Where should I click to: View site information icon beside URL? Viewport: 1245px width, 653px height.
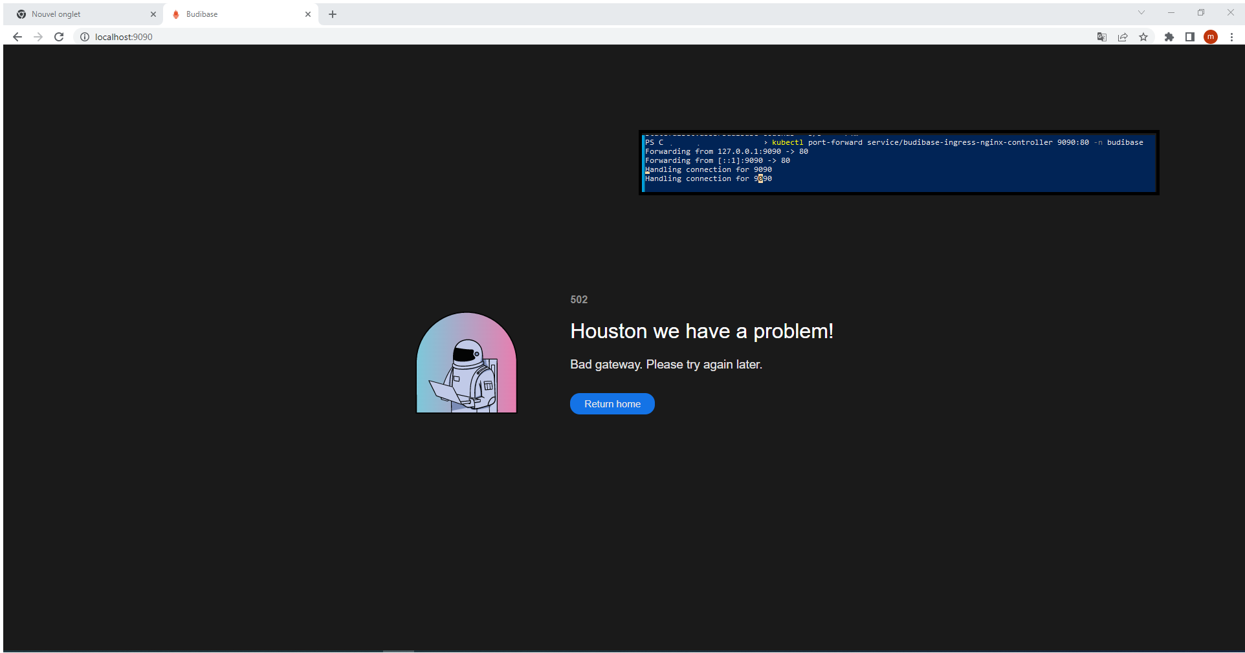click(85, 37)
